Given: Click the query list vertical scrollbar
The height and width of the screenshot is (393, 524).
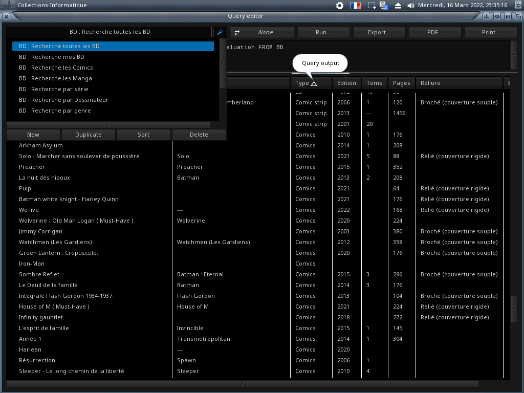Looking at the screenshot, I should pos(223,63).
